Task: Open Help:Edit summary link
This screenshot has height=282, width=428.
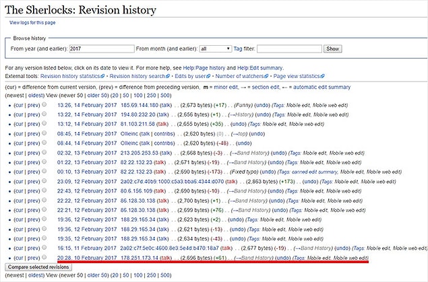Action: pyautogui.click(x=260, y=68)
